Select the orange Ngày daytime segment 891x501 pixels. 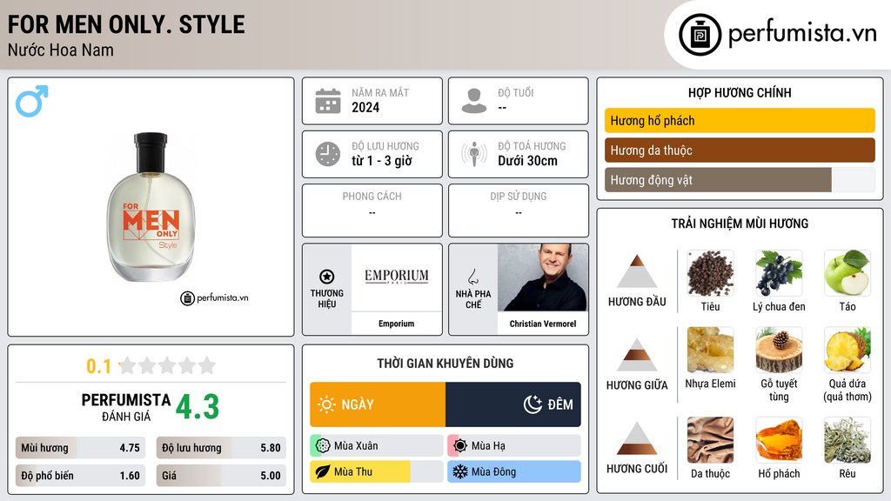coord(378,404)
